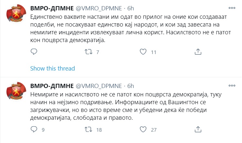Open ВМРО-ДПМНЕ profile name on second tweet
The image size is (242, 143).
[52, 86]
